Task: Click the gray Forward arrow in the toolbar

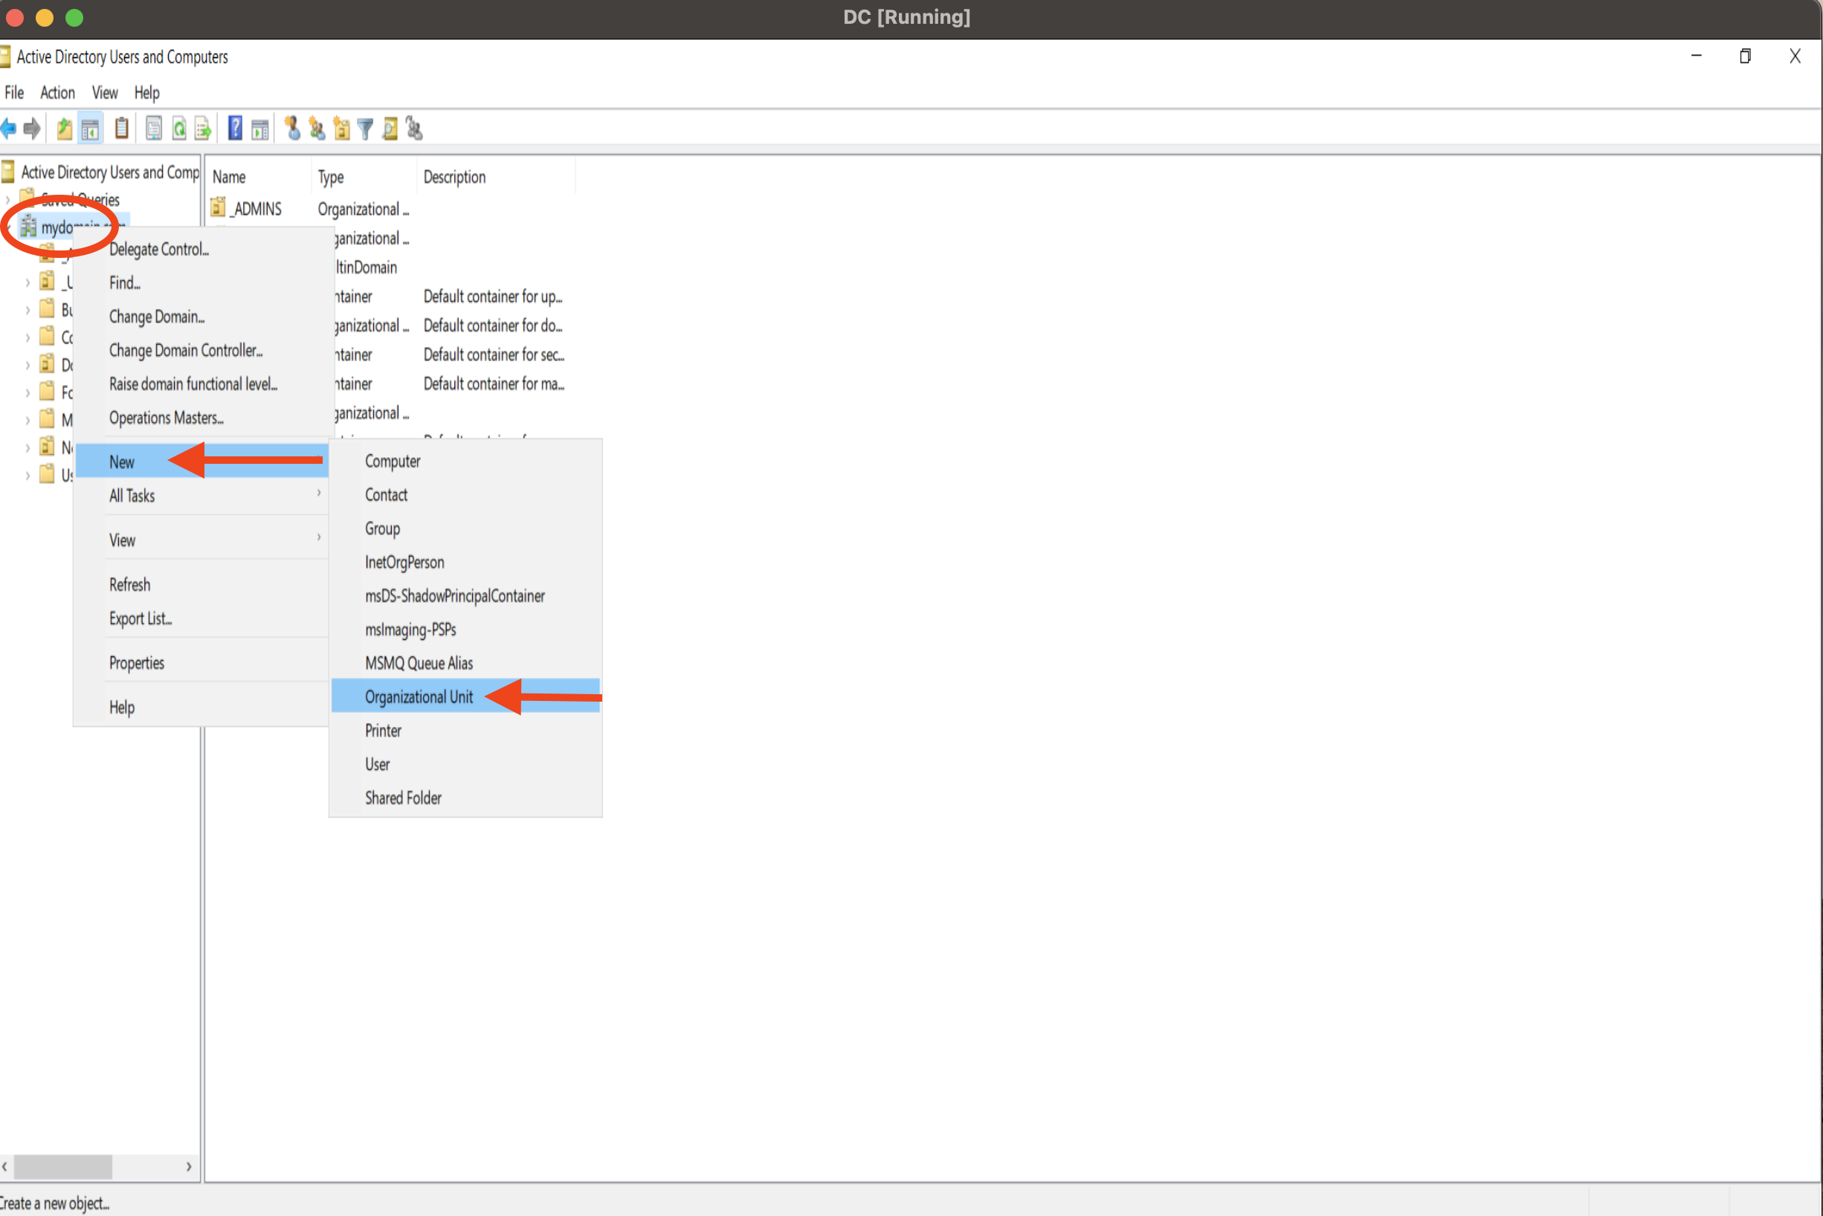Action: pos(32,129)
